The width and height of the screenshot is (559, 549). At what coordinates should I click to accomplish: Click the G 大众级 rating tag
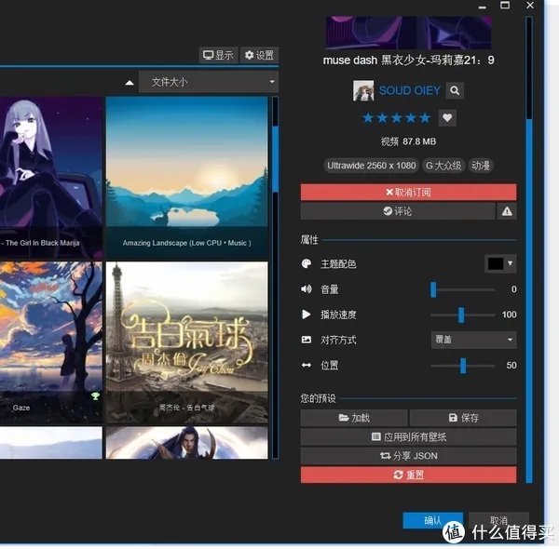443,166
